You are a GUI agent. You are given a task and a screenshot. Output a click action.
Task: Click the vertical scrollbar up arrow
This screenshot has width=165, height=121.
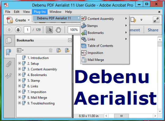(160, 40)
